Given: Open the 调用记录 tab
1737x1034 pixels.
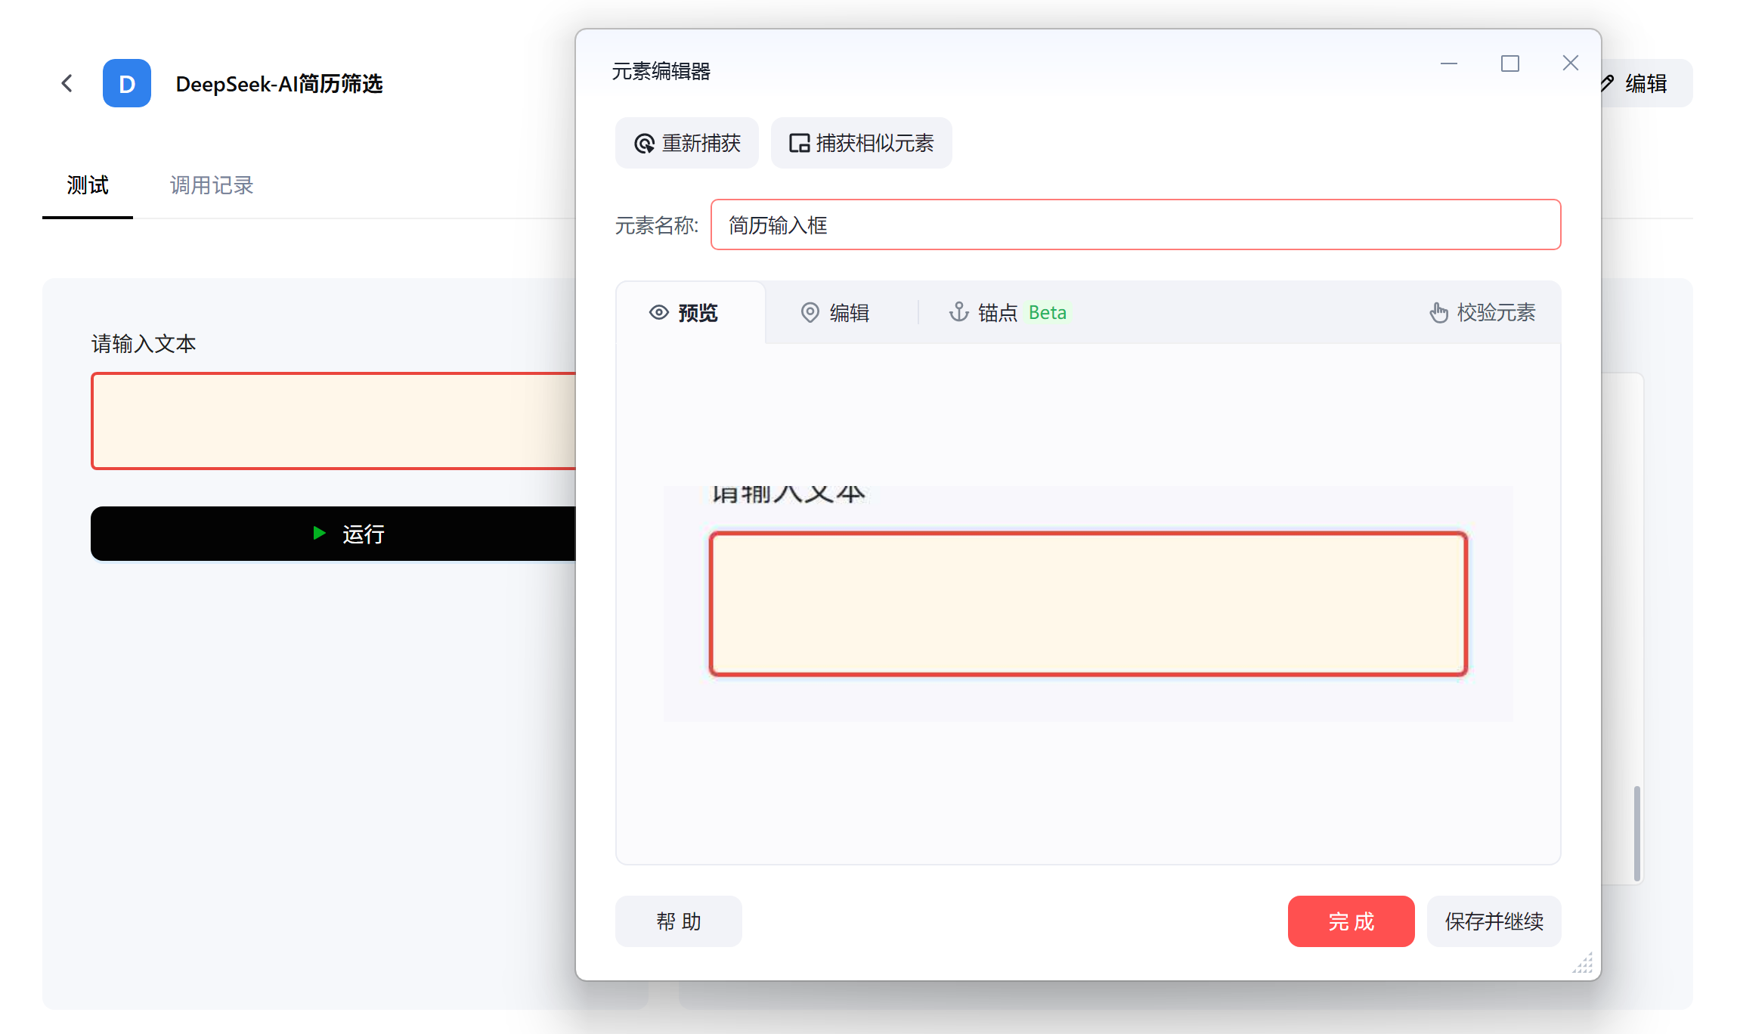Looking at the screenshot, I should [x=212, y=185].
